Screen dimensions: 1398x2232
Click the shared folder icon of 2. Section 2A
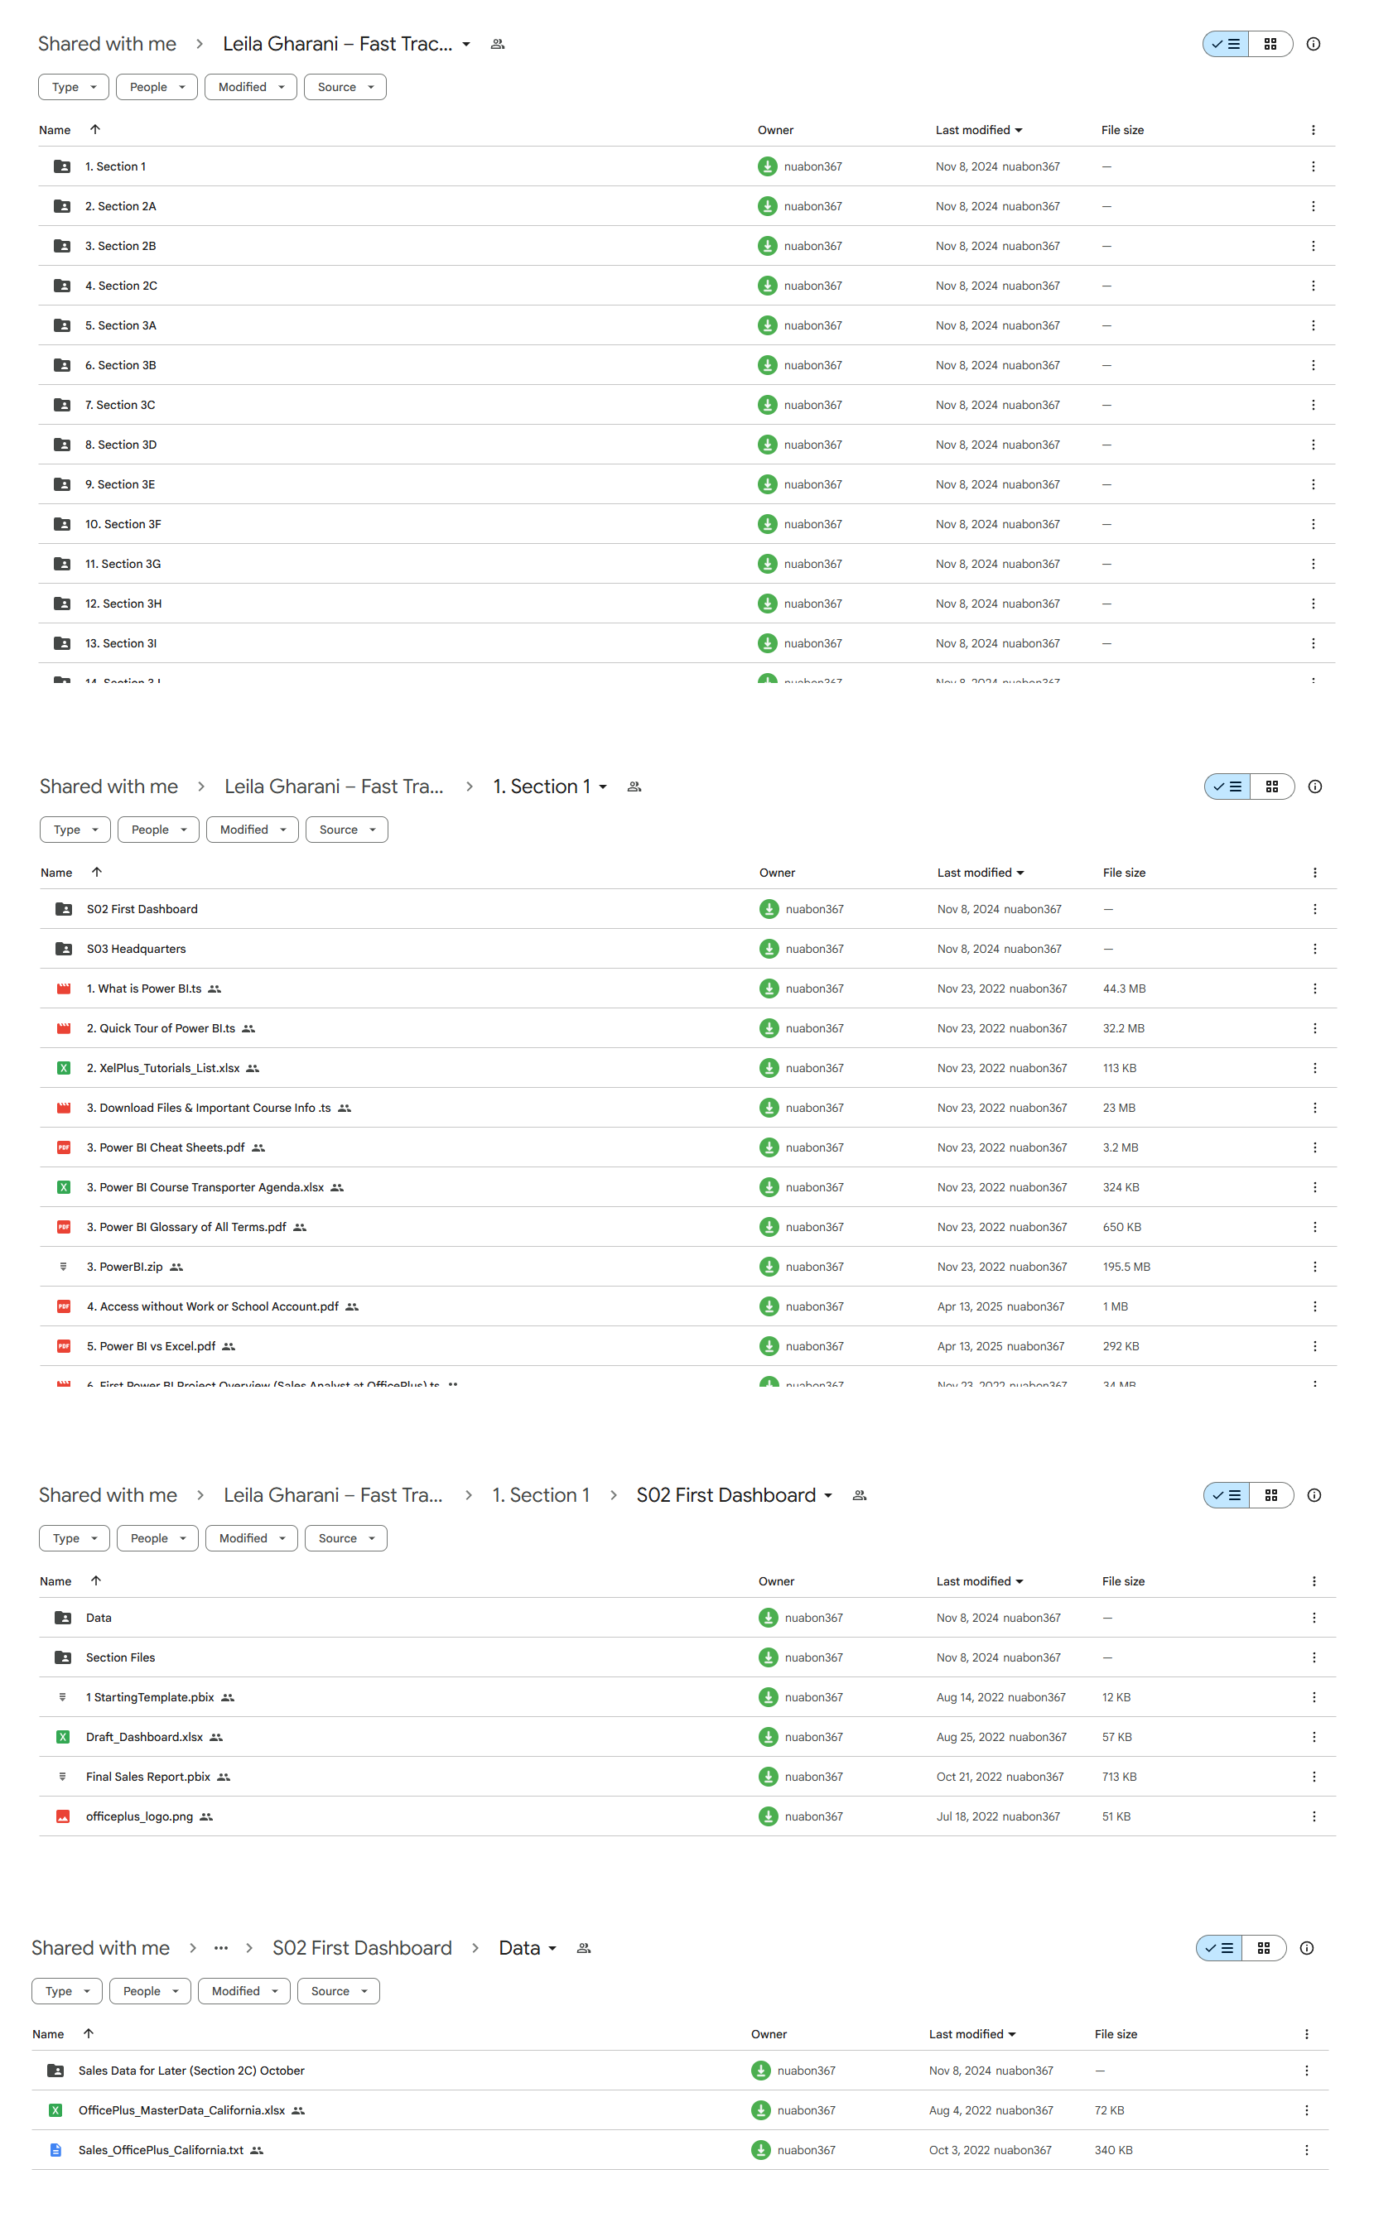62,206
